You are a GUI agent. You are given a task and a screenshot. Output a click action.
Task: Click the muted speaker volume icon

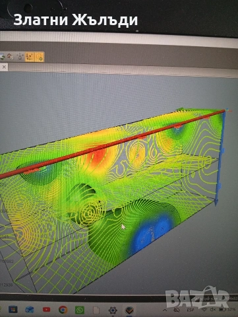point(213,310)
